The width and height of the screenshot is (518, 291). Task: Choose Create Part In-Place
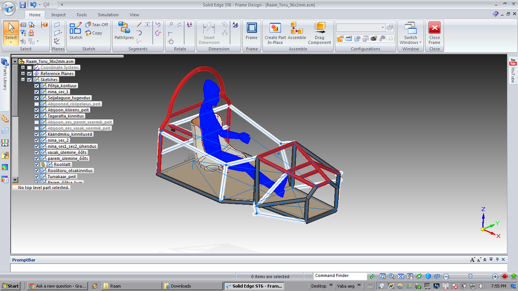(x=275, y=33)
